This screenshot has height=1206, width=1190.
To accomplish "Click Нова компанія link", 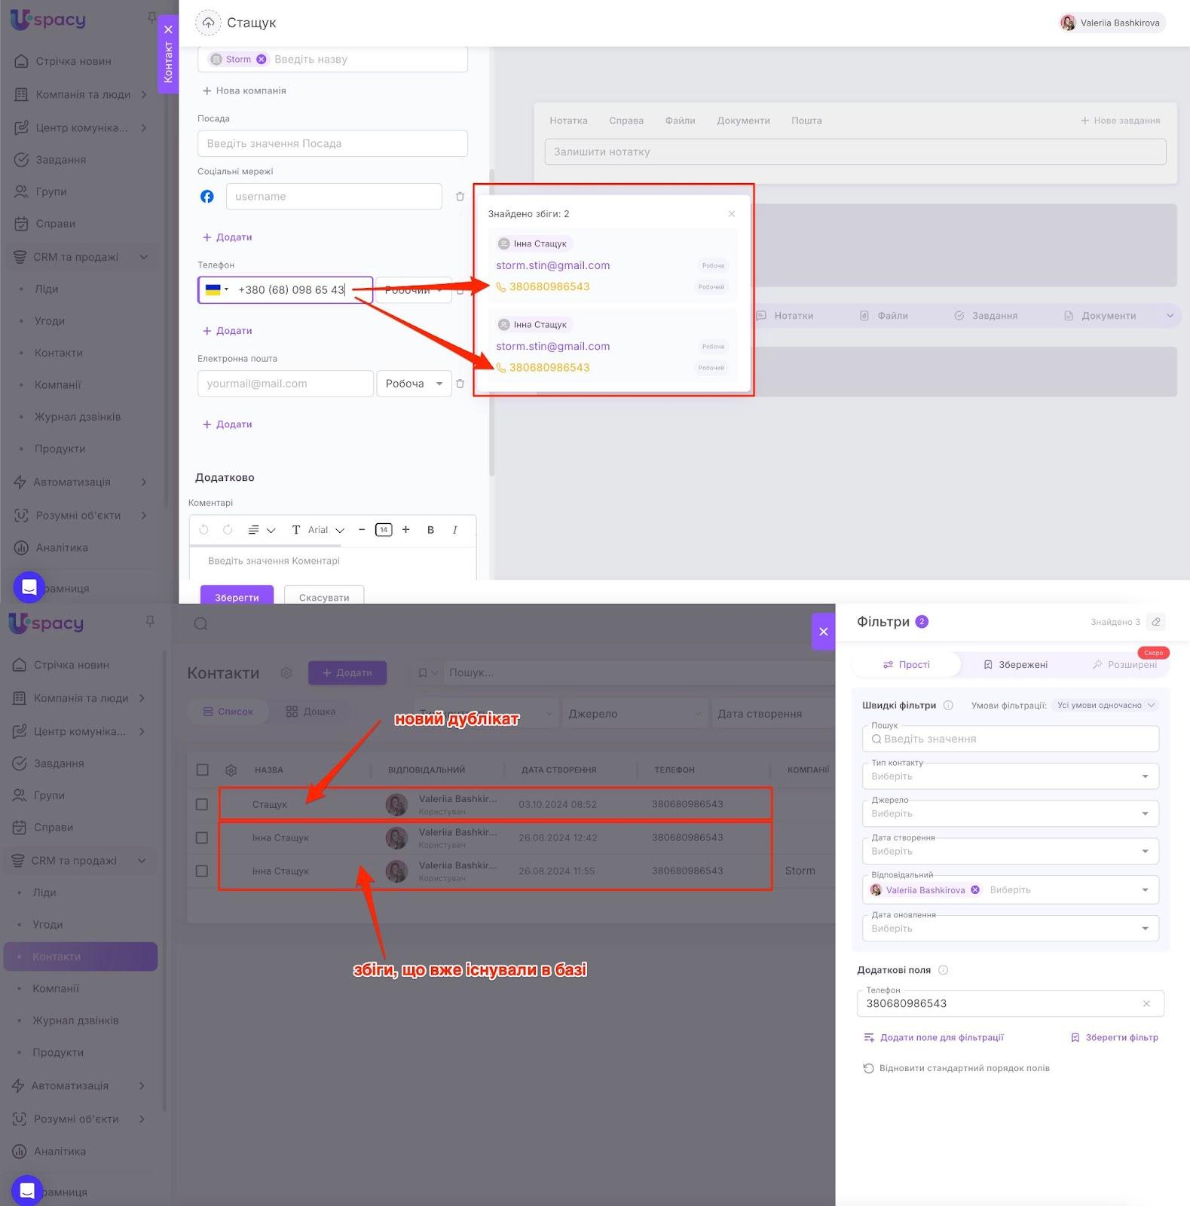I will 244,91.
